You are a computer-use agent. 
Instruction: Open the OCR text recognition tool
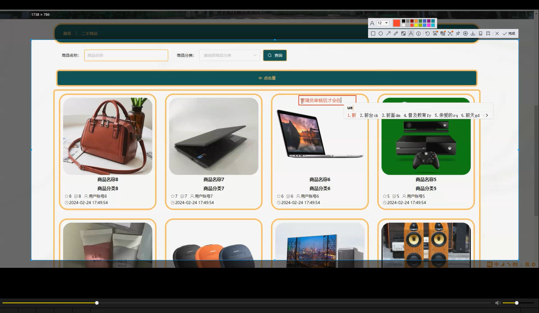[x=450, y=33]
